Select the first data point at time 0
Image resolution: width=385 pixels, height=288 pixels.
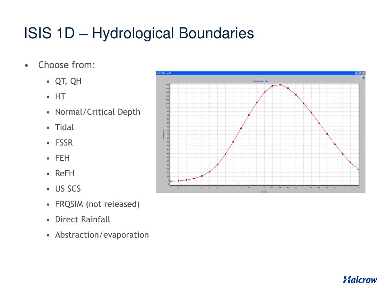tap(171, 181)
